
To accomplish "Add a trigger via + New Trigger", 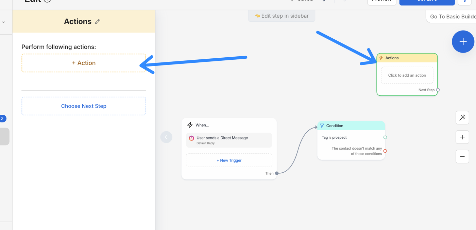I will pos(229,160).
